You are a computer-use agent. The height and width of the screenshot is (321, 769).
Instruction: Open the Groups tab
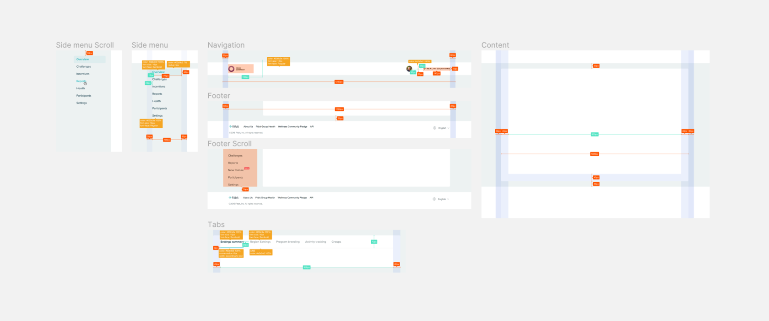(336, 242)
